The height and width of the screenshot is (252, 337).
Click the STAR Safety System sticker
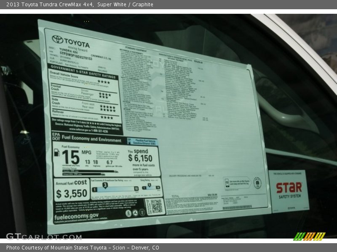[289, 191]
